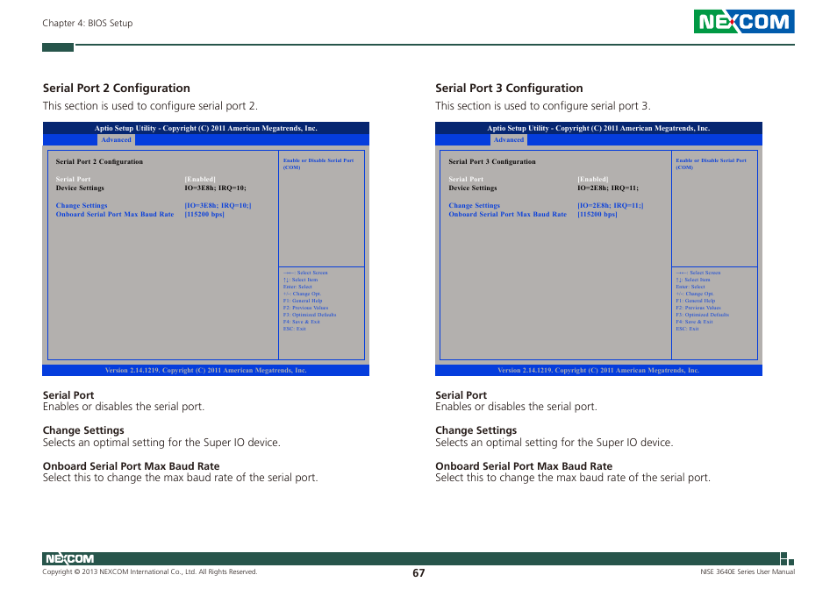Click 'ESC: Exit' in port 2 screenshot

(x=295, y=329)
